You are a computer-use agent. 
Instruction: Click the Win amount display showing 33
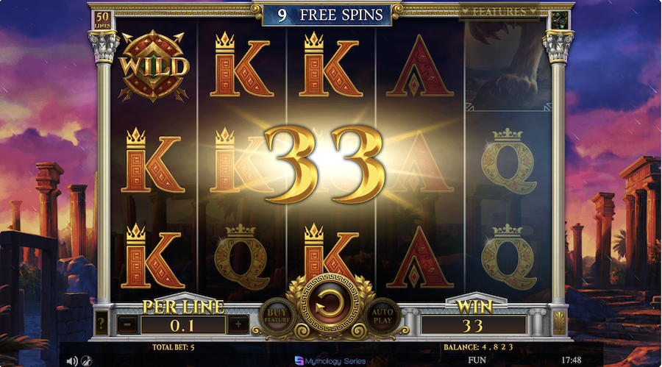474,325
